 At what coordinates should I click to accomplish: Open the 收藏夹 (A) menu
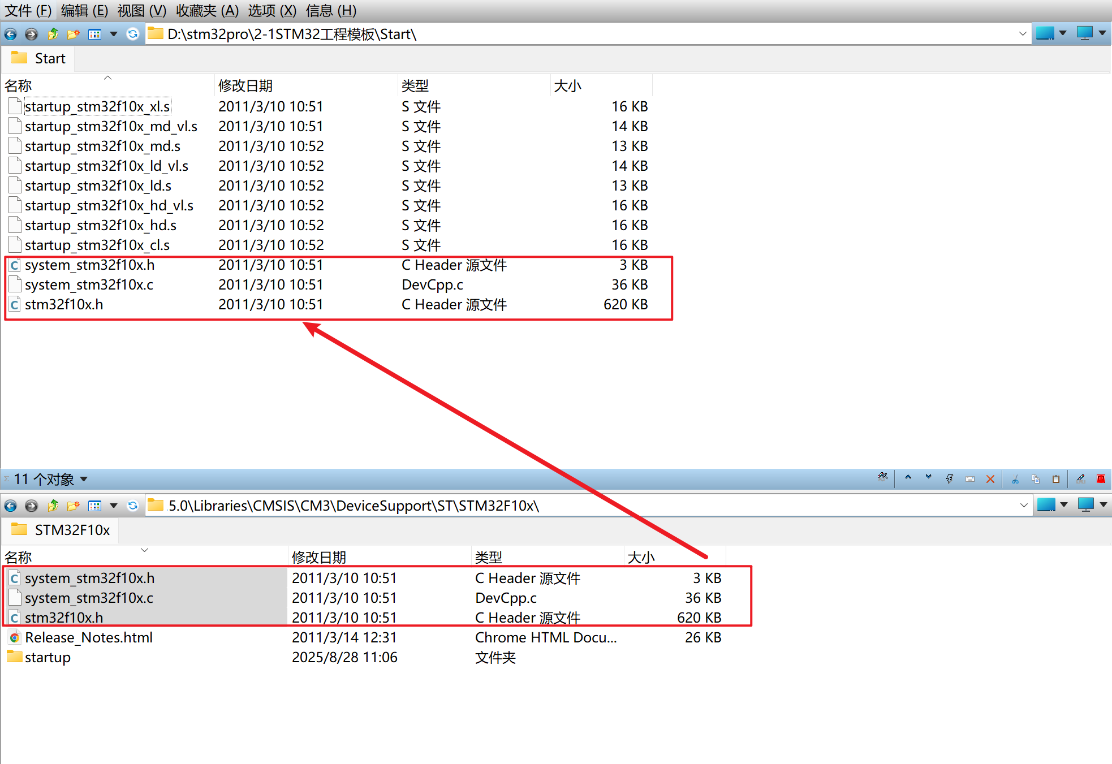click(x=207, y=11)
